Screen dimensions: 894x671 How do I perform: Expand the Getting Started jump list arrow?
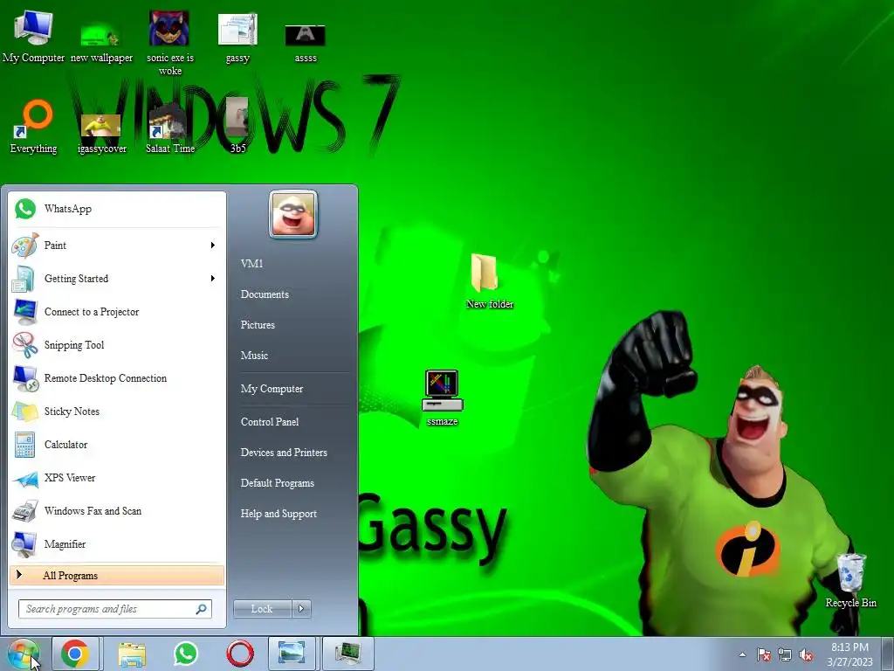pos(213,279)
